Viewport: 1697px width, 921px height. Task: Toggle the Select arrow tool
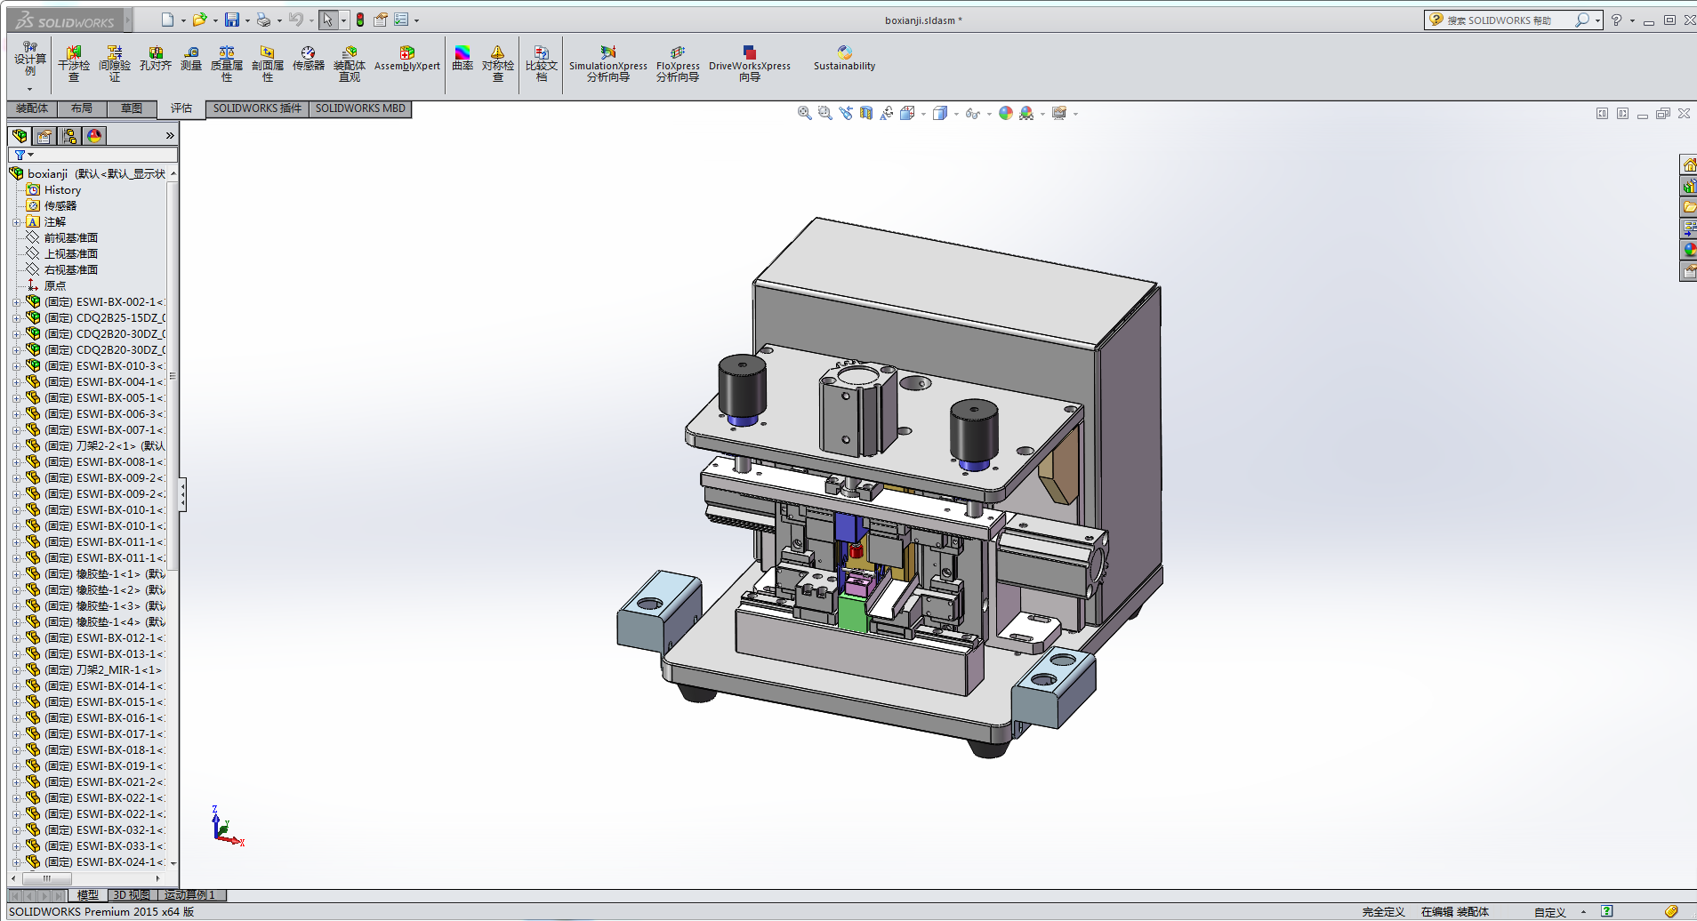pos(328,20)
